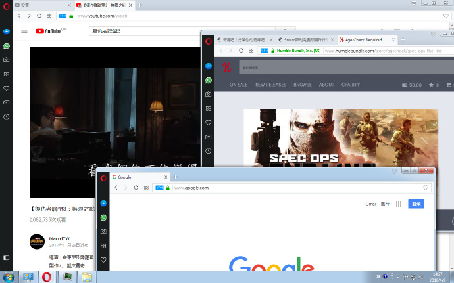
Task: Reload the Humble Bundle page
Action: [x=240, y=50]
